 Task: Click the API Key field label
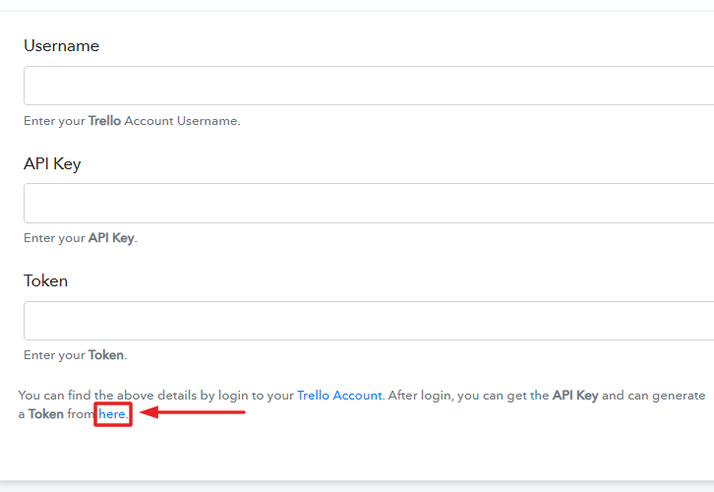[x=52, y=163]
